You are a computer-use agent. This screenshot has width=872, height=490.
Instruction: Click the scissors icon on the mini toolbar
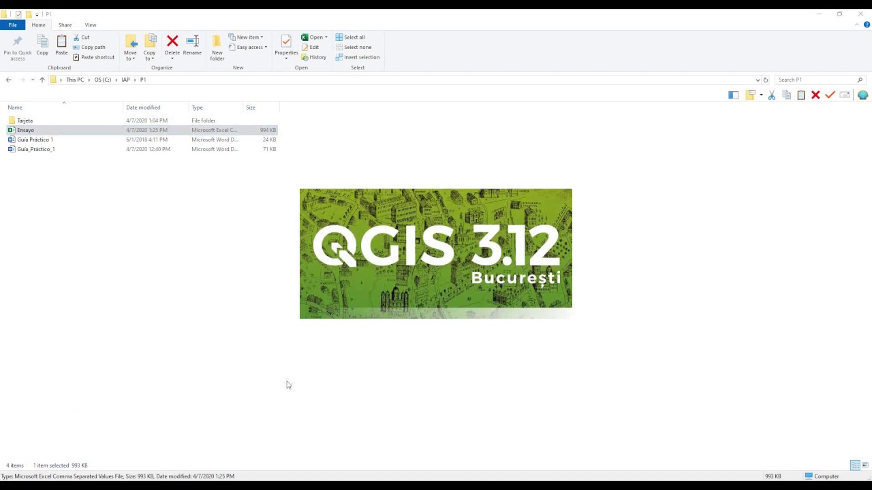pyautogui.click(x=772, y=95)
